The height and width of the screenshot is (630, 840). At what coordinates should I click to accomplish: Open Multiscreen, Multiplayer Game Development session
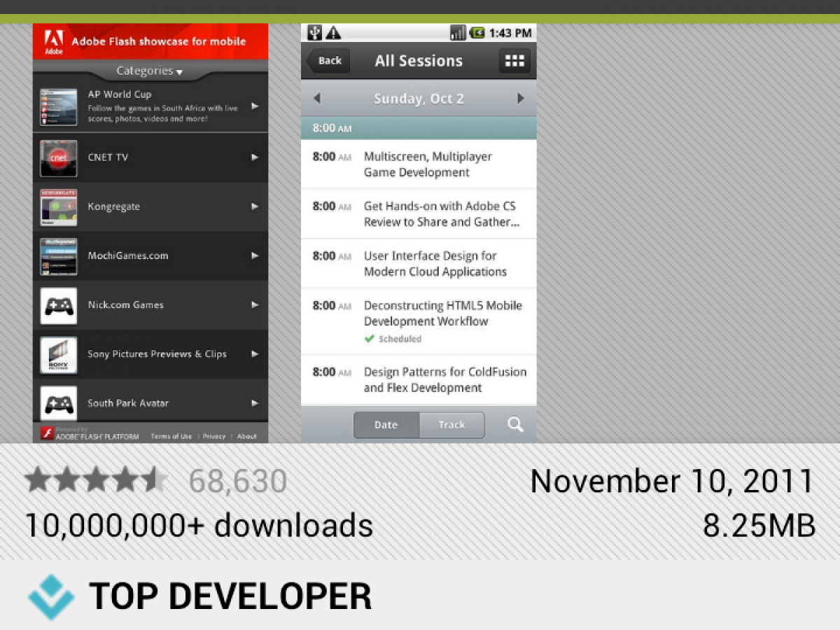[427, 164]
